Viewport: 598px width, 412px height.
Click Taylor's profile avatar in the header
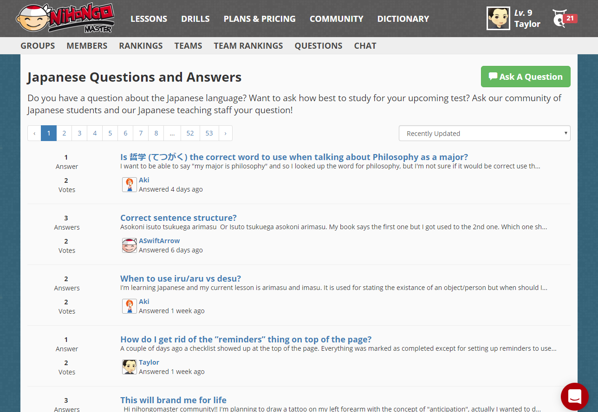pyautogui.click(x=498, y=19)
